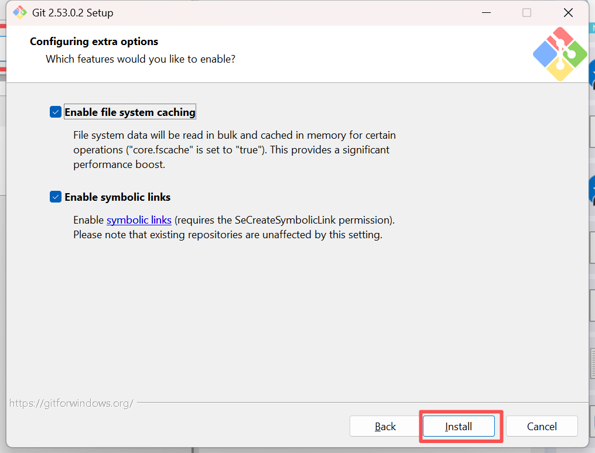Toggle the Enable symbolic links checkbox
Screen dimensions: 595x453
pos(56,197)
